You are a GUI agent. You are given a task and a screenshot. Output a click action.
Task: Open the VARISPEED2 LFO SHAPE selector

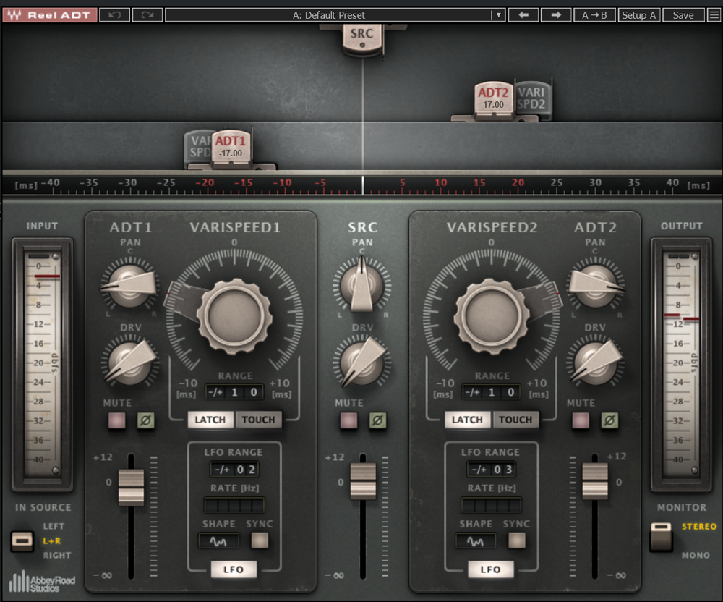[476, 540]
